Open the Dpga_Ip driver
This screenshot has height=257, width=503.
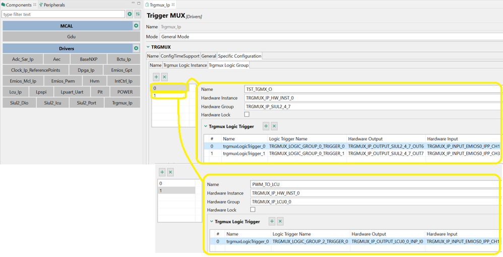(86, 70)
